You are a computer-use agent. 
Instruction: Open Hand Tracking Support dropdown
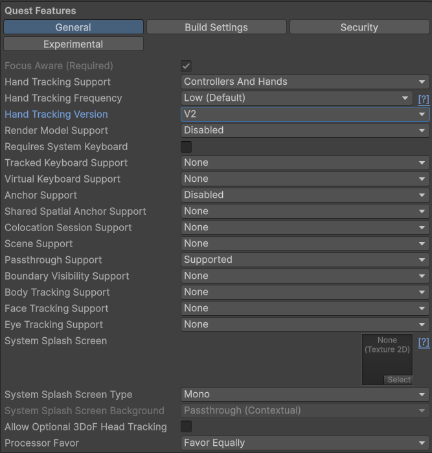(304, 82)
